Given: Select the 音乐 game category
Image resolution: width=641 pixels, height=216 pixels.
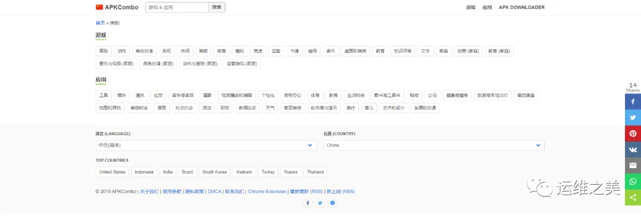Looking at the screenshot, I should click(331, 51).
